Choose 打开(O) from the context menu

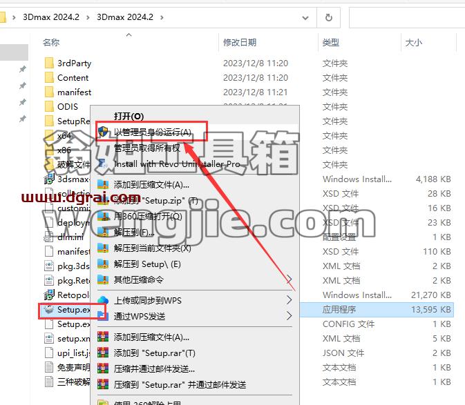(129, 116)
